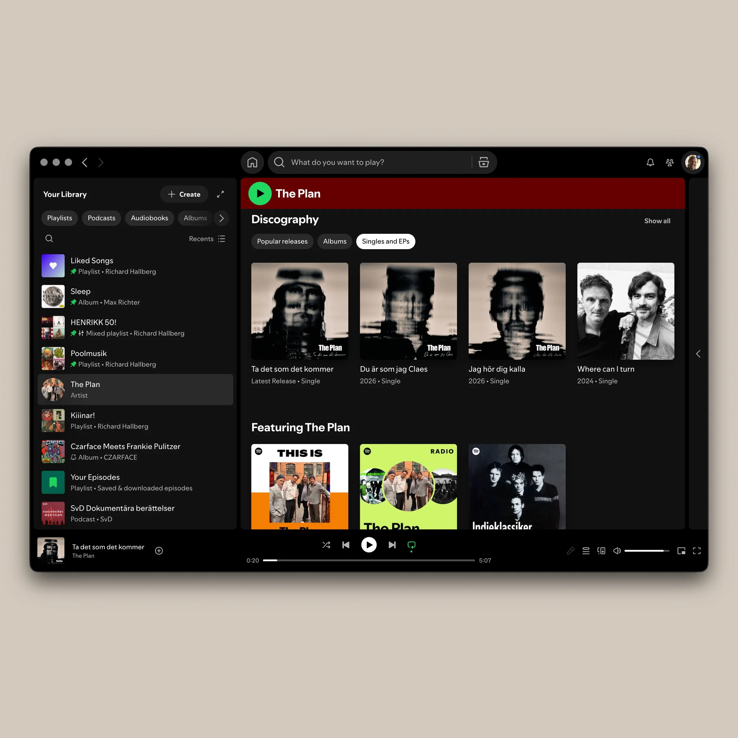Expand Your Library to full view
Screen dimensions: 738x738
click(221, 195)
